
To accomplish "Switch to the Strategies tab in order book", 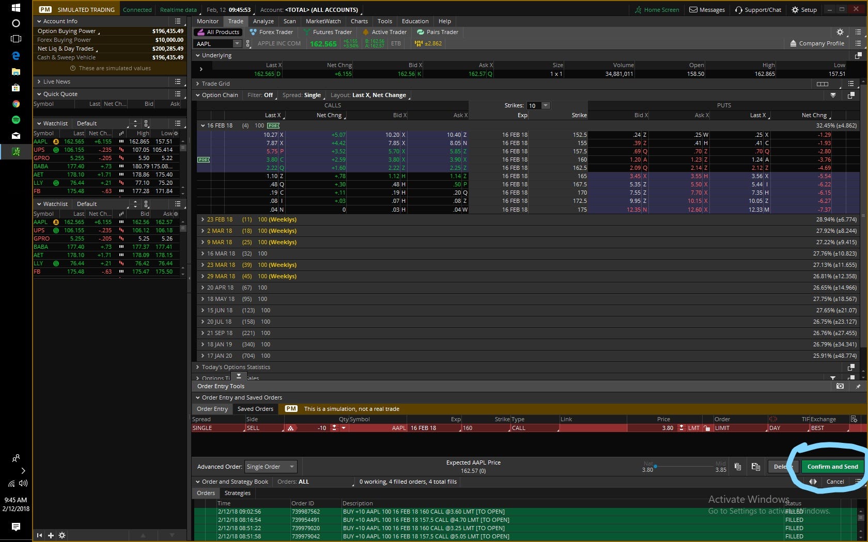I will pos(237,493).
